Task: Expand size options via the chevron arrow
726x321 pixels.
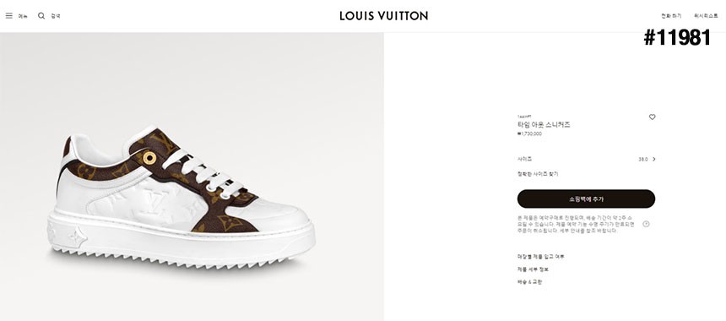Action: point(653,159)
